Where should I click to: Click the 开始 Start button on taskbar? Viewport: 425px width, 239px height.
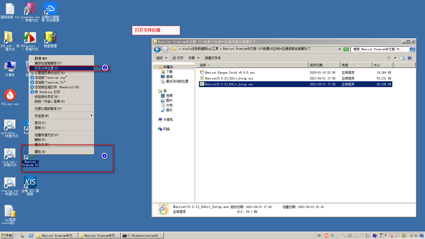(7, 235)
